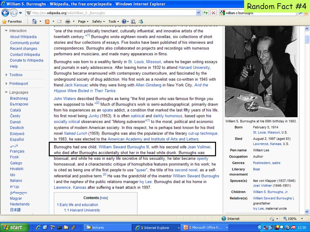The image size is (310, 232).
Task: Go back with the browser Back button
Action: (5, 13)
